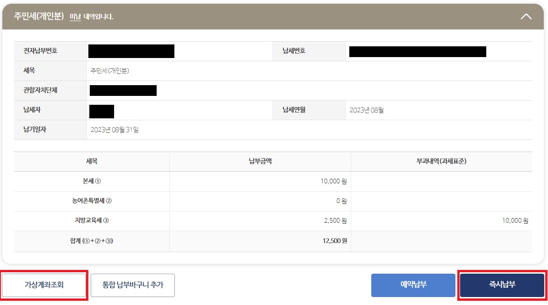Click the 납부금액 column header
The width and height of the screenshot is (548, 305).
260,161
